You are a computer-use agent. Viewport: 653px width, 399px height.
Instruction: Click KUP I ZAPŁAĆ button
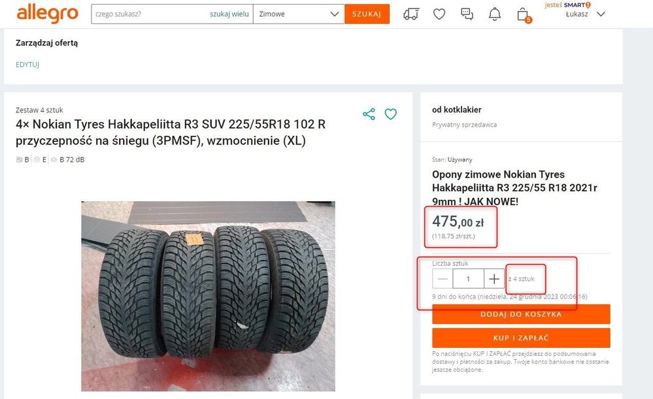click(x=521, y=338)
